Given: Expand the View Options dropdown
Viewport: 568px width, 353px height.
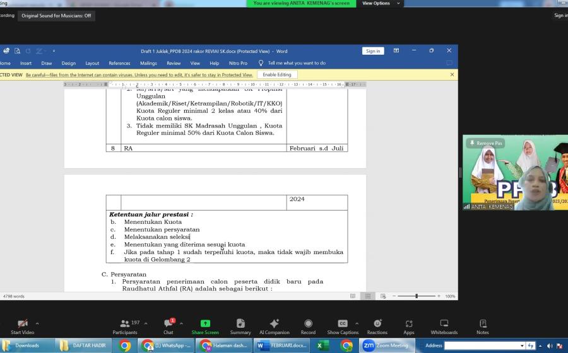Looking at the screenshot, I should tap(379, 3).
